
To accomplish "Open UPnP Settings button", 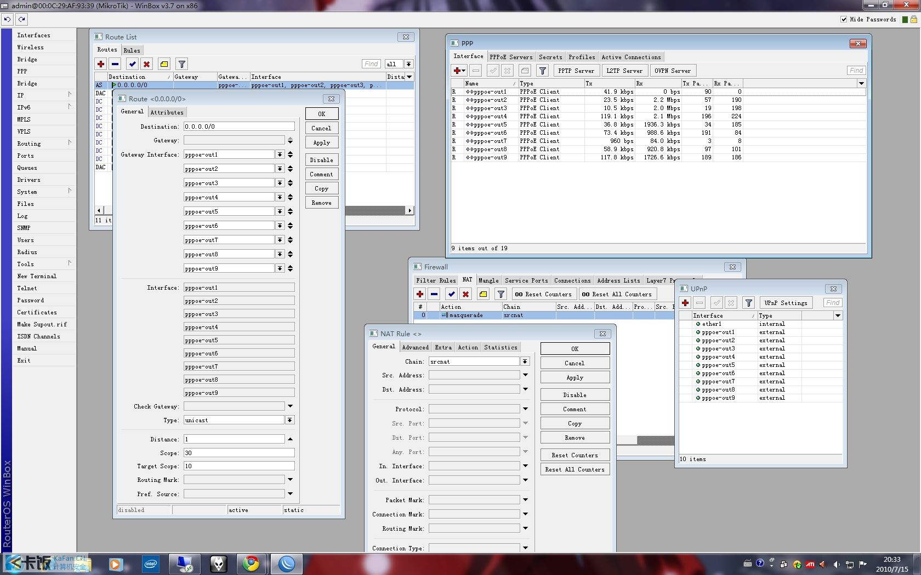I will (786, 303).
